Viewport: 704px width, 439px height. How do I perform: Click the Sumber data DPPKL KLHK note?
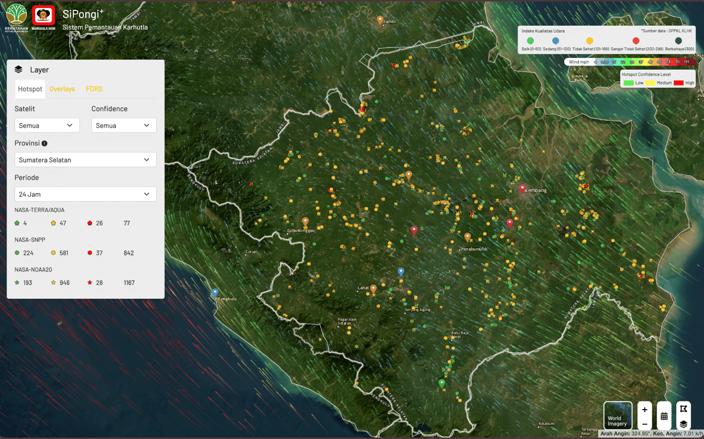666,30
